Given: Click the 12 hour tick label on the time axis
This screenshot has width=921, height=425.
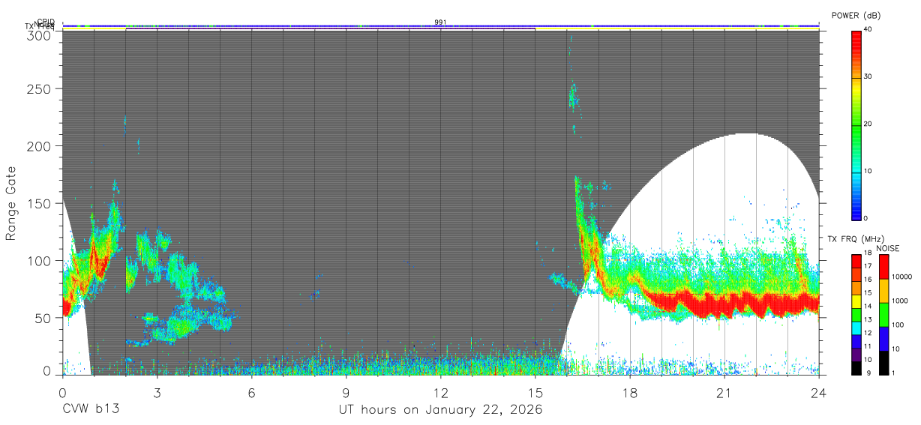Looking at the screenshot, I should pyautogui.click(x=441, y=392).
